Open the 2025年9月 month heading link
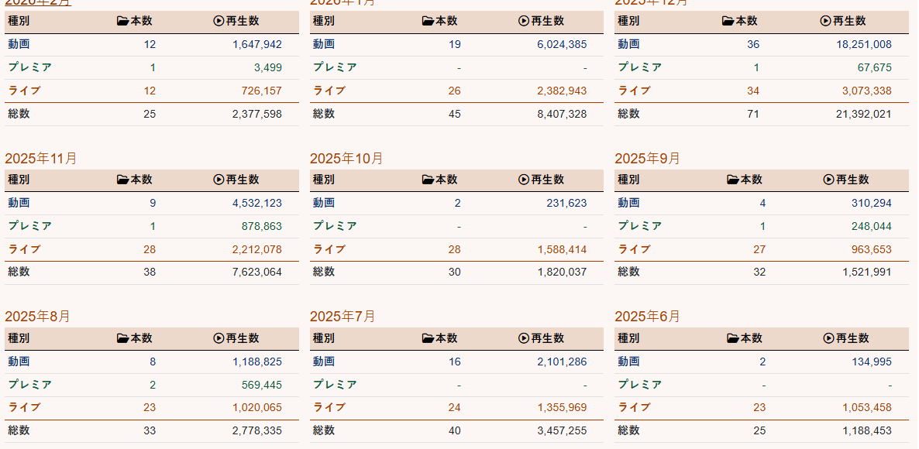Screen dimensions: 919x449 click(648, 159)
